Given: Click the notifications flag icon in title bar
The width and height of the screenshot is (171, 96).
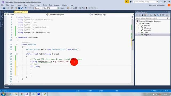Looking at the screenshot, I should click(127, 2).
